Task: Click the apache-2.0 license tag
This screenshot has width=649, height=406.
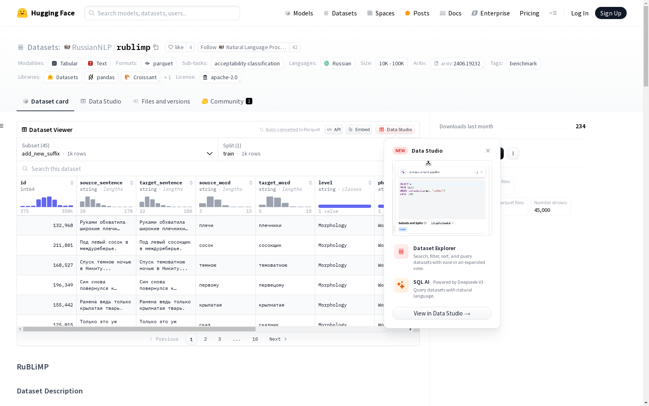Action: [220, 77]
